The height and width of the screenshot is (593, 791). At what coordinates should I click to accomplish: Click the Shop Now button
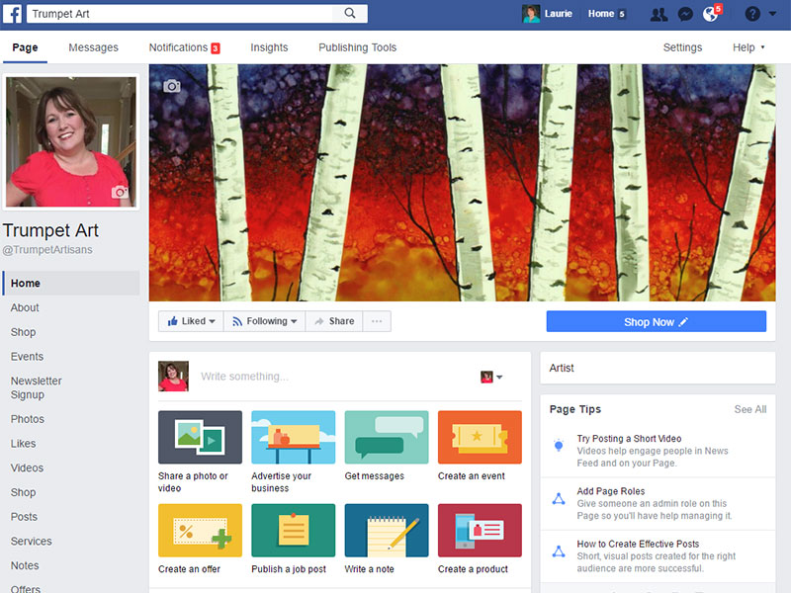coord(656,321)
